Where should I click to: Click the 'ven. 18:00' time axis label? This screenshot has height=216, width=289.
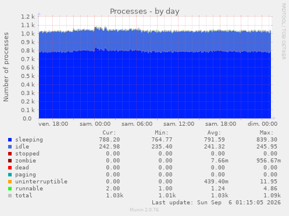[53, 124]
